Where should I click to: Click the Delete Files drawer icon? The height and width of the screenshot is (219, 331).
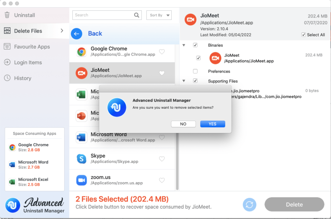tap(7, 31)
